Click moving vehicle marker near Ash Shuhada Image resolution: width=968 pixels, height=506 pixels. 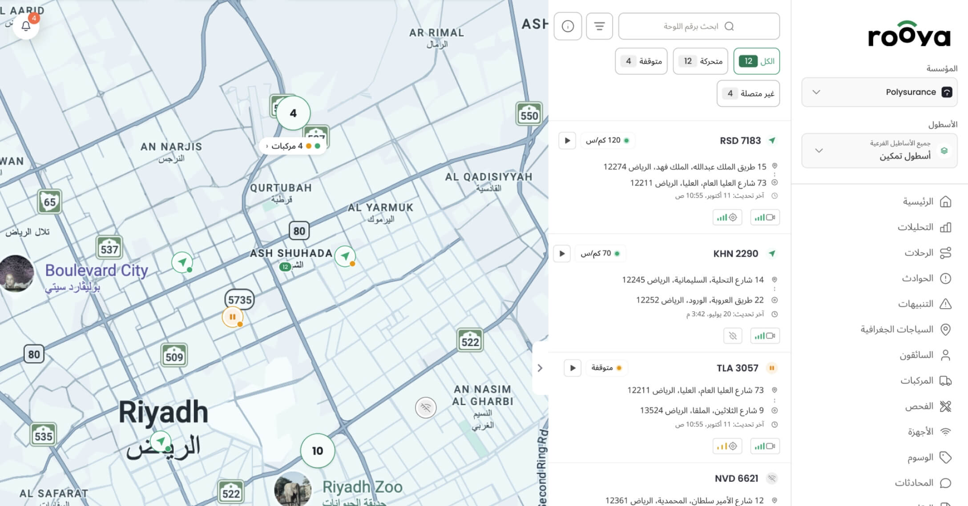pos(345,256)
